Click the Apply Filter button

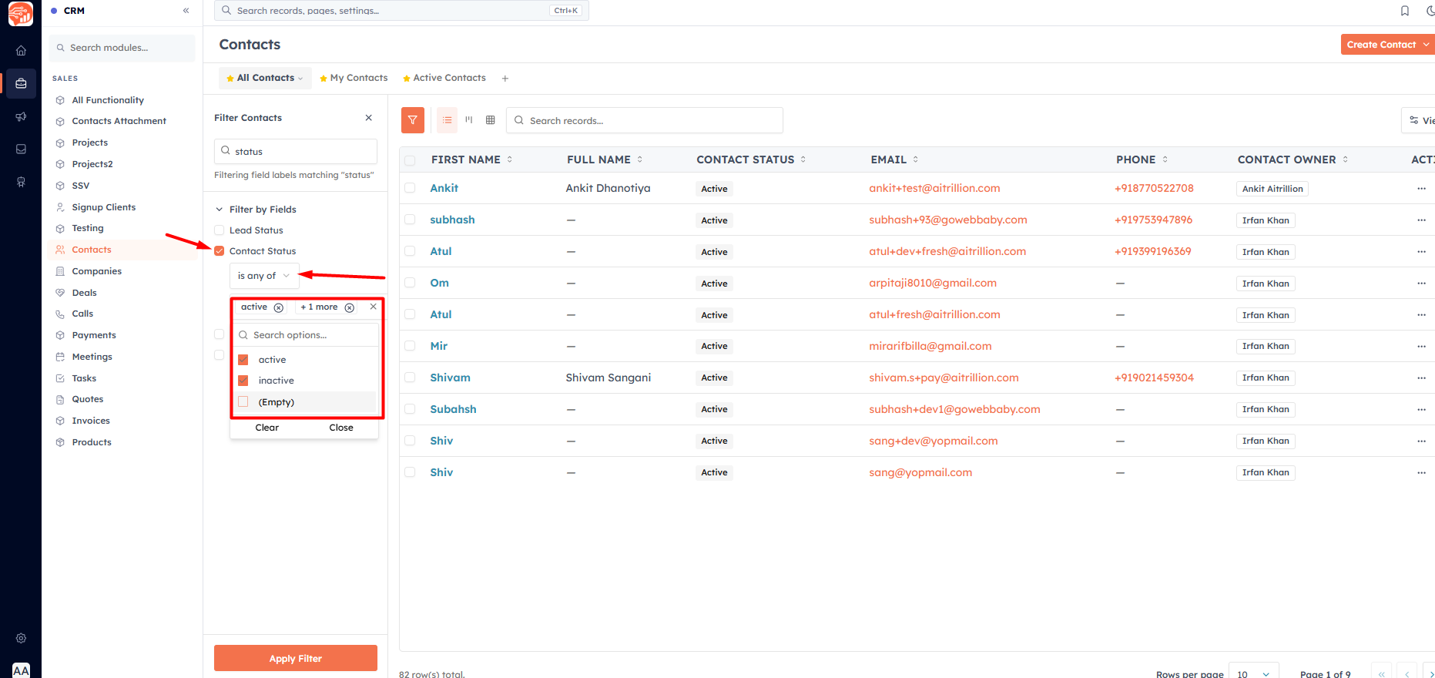296,658
